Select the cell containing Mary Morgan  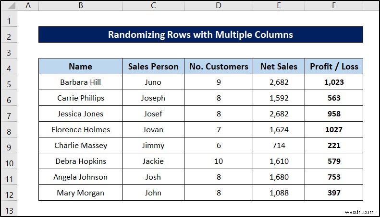80,193
